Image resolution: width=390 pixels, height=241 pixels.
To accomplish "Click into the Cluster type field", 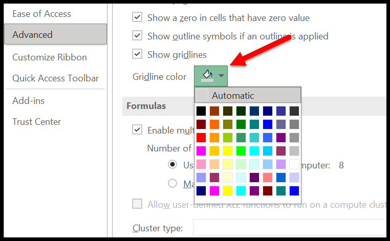I will point(290,228).
